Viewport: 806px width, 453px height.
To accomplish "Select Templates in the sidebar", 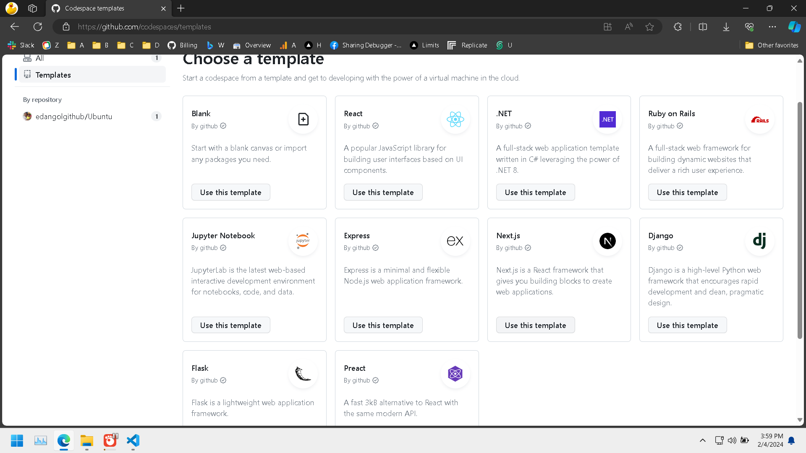I will [92, 75].
